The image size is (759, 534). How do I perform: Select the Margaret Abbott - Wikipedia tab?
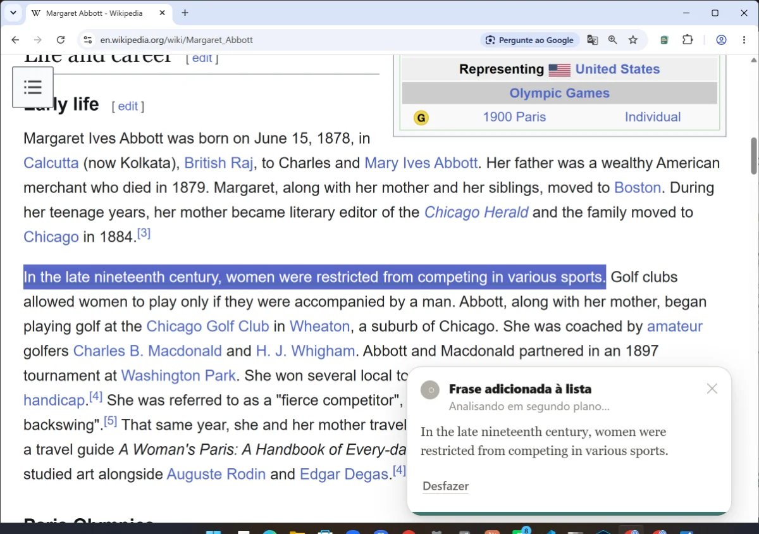98,13
